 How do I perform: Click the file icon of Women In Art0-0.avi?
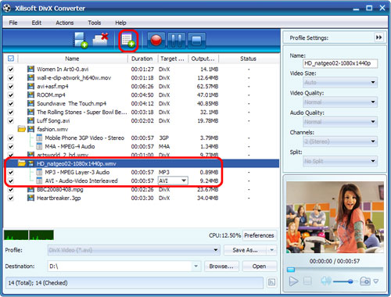(x=30, y=69)
